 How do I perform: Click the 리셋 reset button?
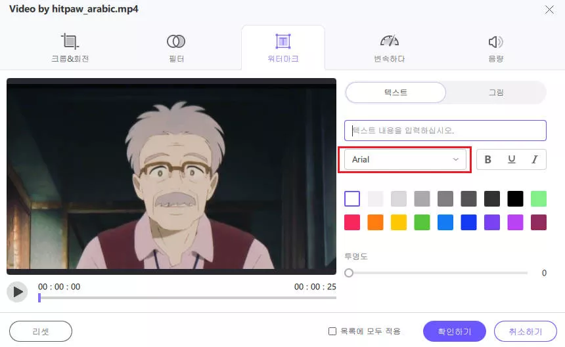tap(41, 331)
